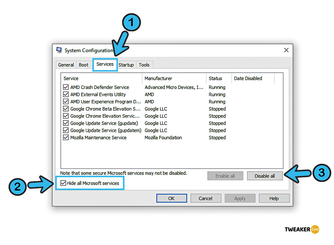Viewport: 334px width, 245px height.
Task: Select the Services tab
Action: (x=105, y=64)
